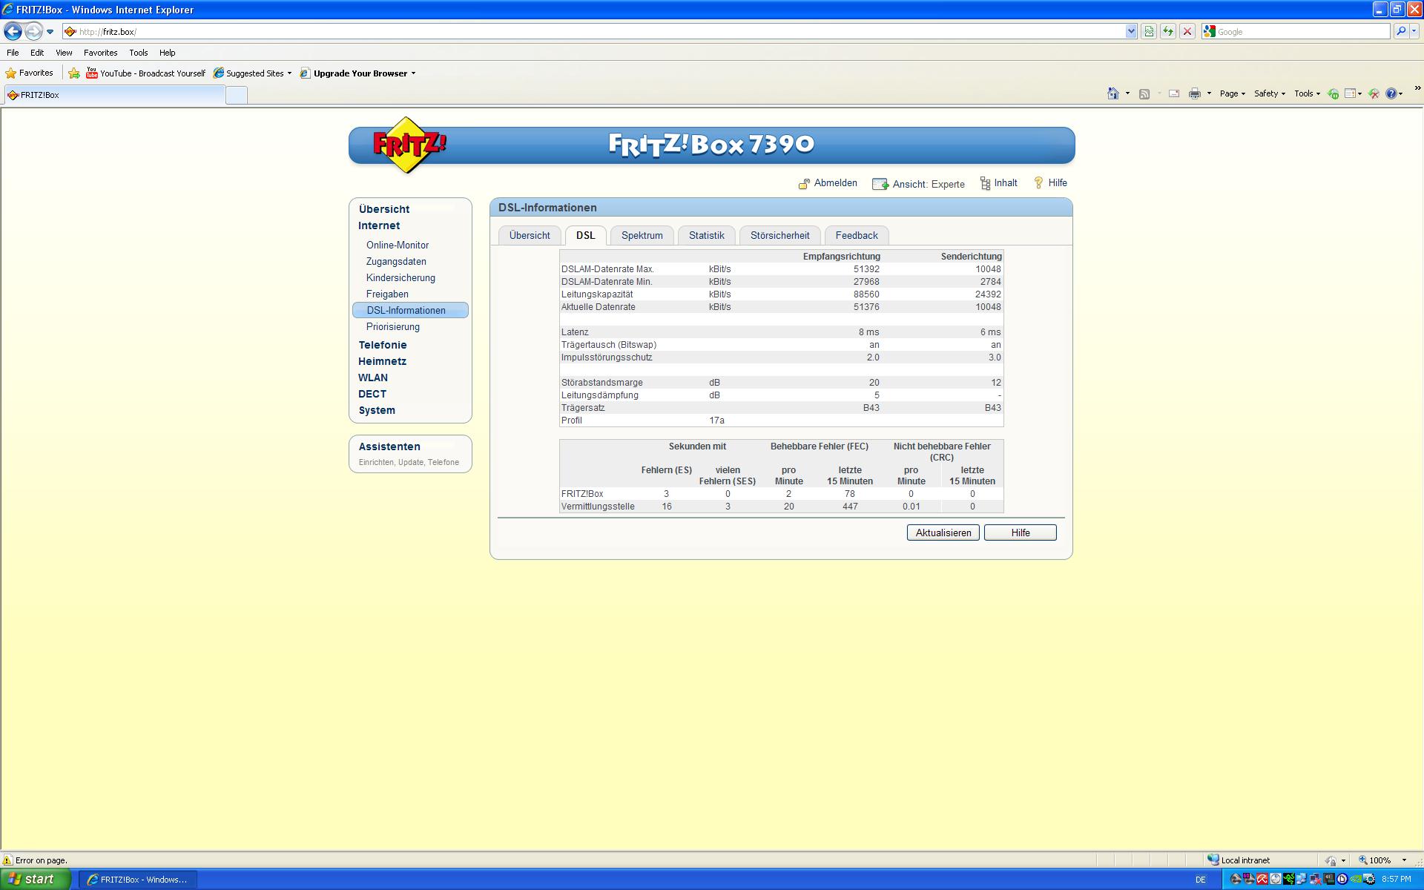
Task: Open the Störsicherheit tab
Action: coord(779,235)
